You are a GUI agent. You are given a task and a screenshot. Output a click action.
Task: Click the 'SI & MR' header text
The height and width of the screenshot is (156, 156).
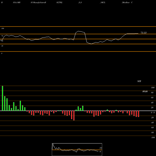17,2
